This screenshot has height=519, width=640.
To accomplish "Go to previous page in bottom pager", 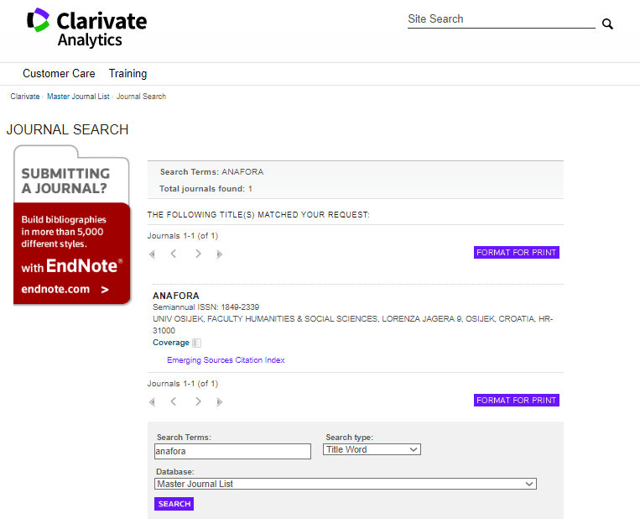I will click(x=174, y=401).
